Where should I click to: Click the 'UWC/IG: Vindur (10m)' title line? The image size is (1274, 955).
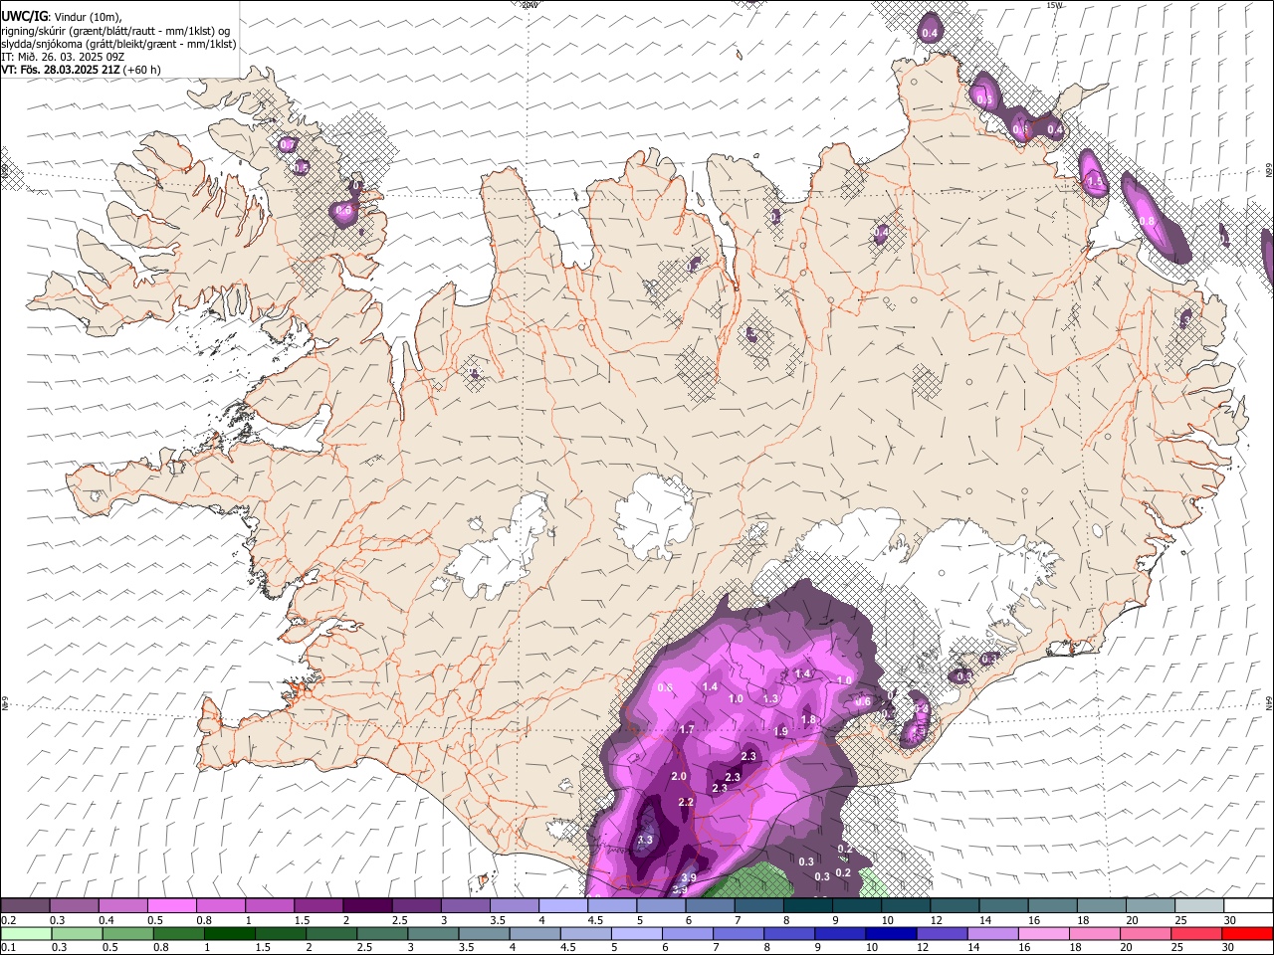tap(62, 17)
